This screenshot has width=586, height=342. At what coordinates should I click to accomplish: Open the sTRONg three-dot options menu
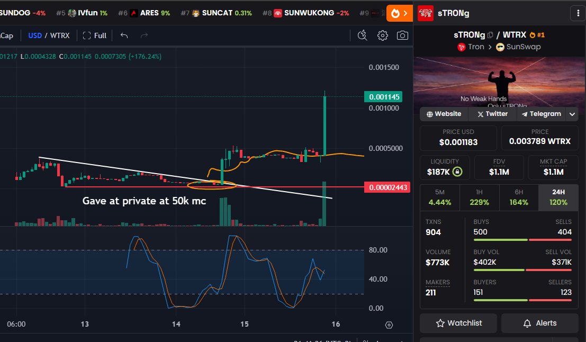tap(578, 13)
